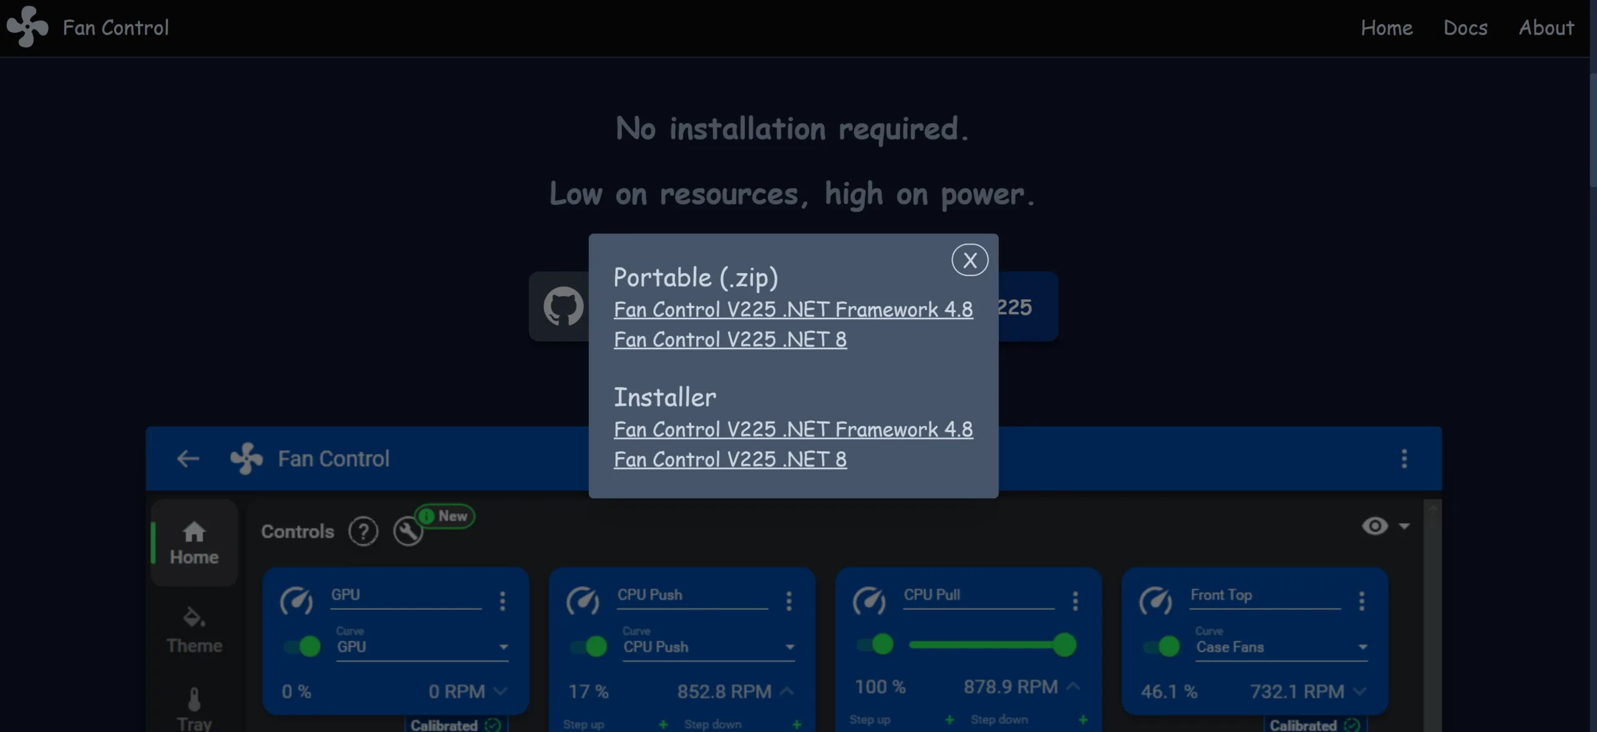Toggle the Front Top control switch
The height and width of the screenshot is (732, 1597).
[x=1161, y=647]
